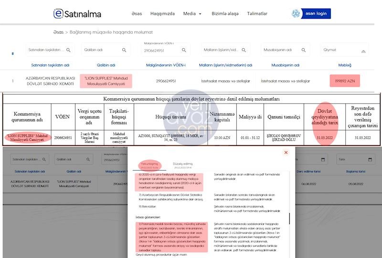This screenshot has width=382, height=258.
Task: Click the search icon in Müsabiqənin adı field
Action: pyautogui.click(x=304, y=50)
